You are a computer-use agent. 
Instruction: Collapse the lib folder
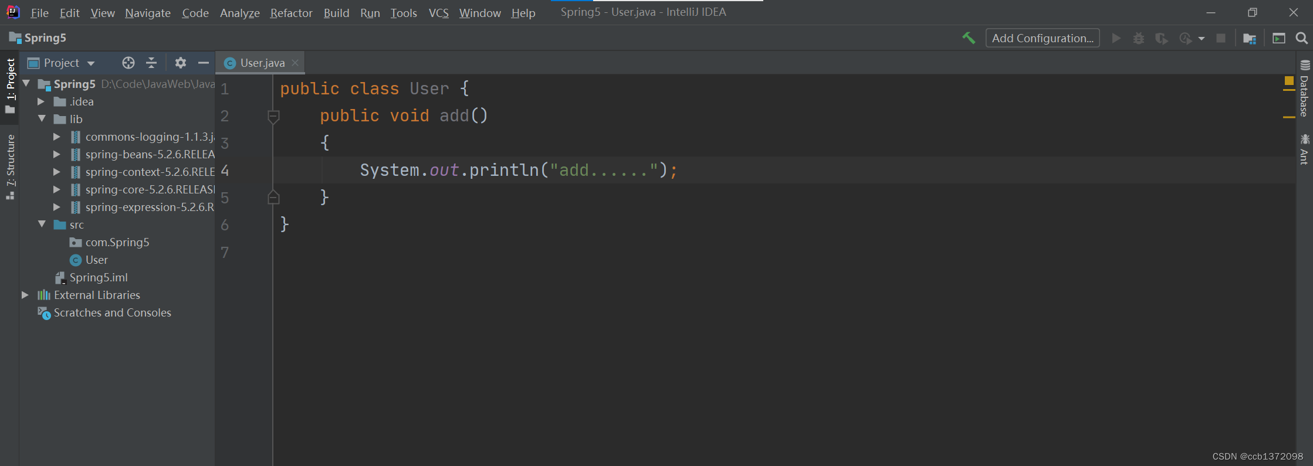pos(42,119)
